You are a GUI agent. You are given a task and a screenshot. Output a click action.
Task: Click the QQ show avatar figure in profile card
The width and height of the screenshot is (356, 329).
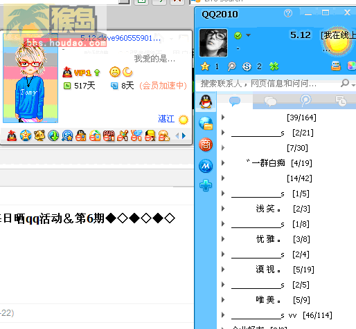(x=30, y=78)
